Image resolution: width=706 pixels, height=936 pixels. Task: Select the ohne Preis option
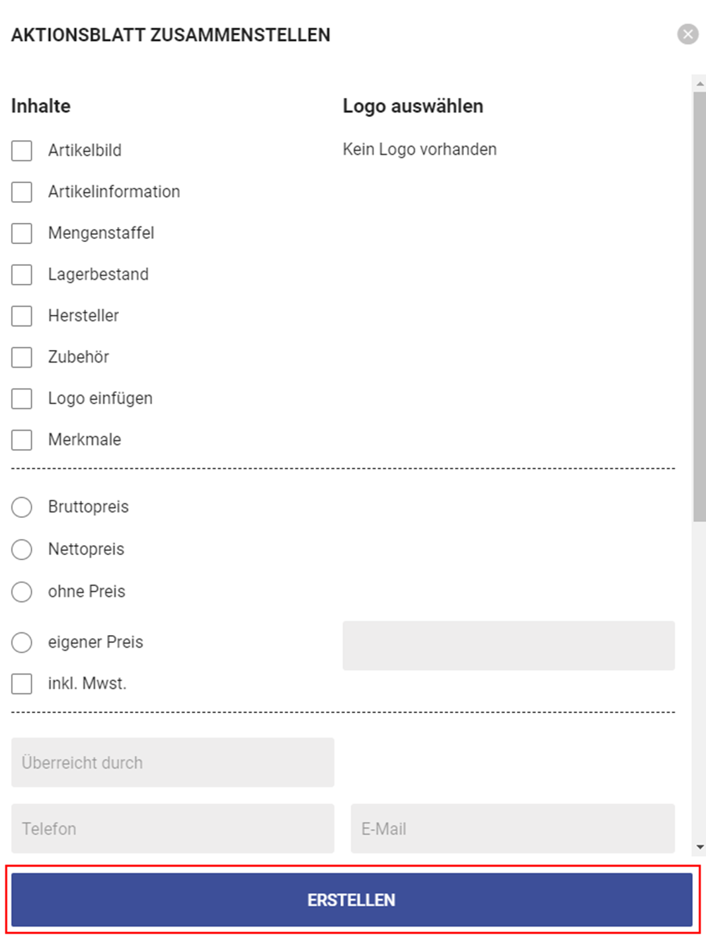coord(22,591)
